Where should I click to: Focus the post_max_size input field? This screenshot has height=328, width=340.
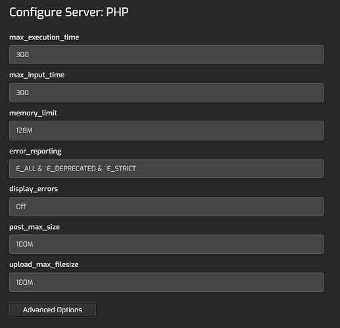tap(166, 244)
